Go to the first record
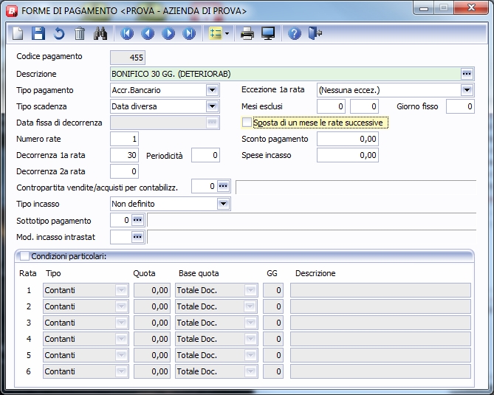Screen dimensions: 494x395 pos(127,33)
